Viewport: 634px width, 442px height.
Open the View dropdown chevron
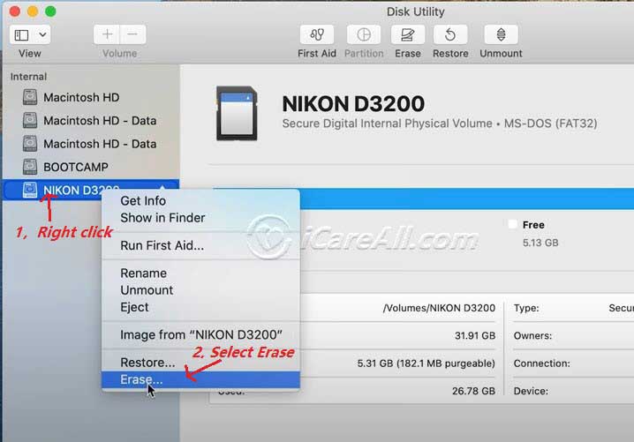[42, 35]
